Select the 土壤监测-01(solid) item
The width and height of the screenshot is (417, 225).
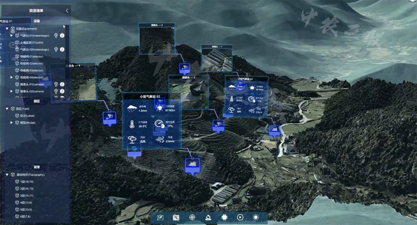point(31,42)
